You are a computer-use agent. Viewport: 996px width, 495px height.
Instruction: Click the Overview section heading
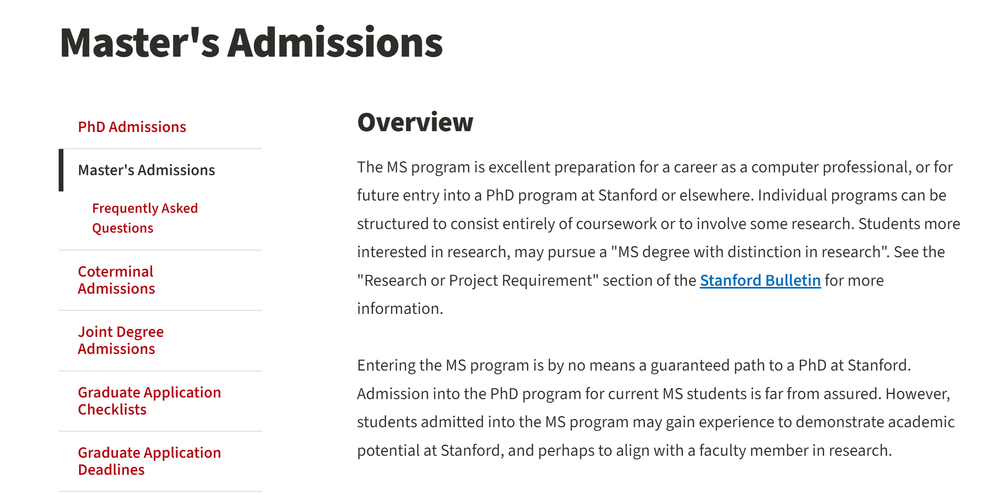(415, 122)
